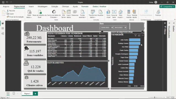The height and width of the screenshot is (99, 176).
Task: Insert a Novo visual
Action: (x=108, y=14)
